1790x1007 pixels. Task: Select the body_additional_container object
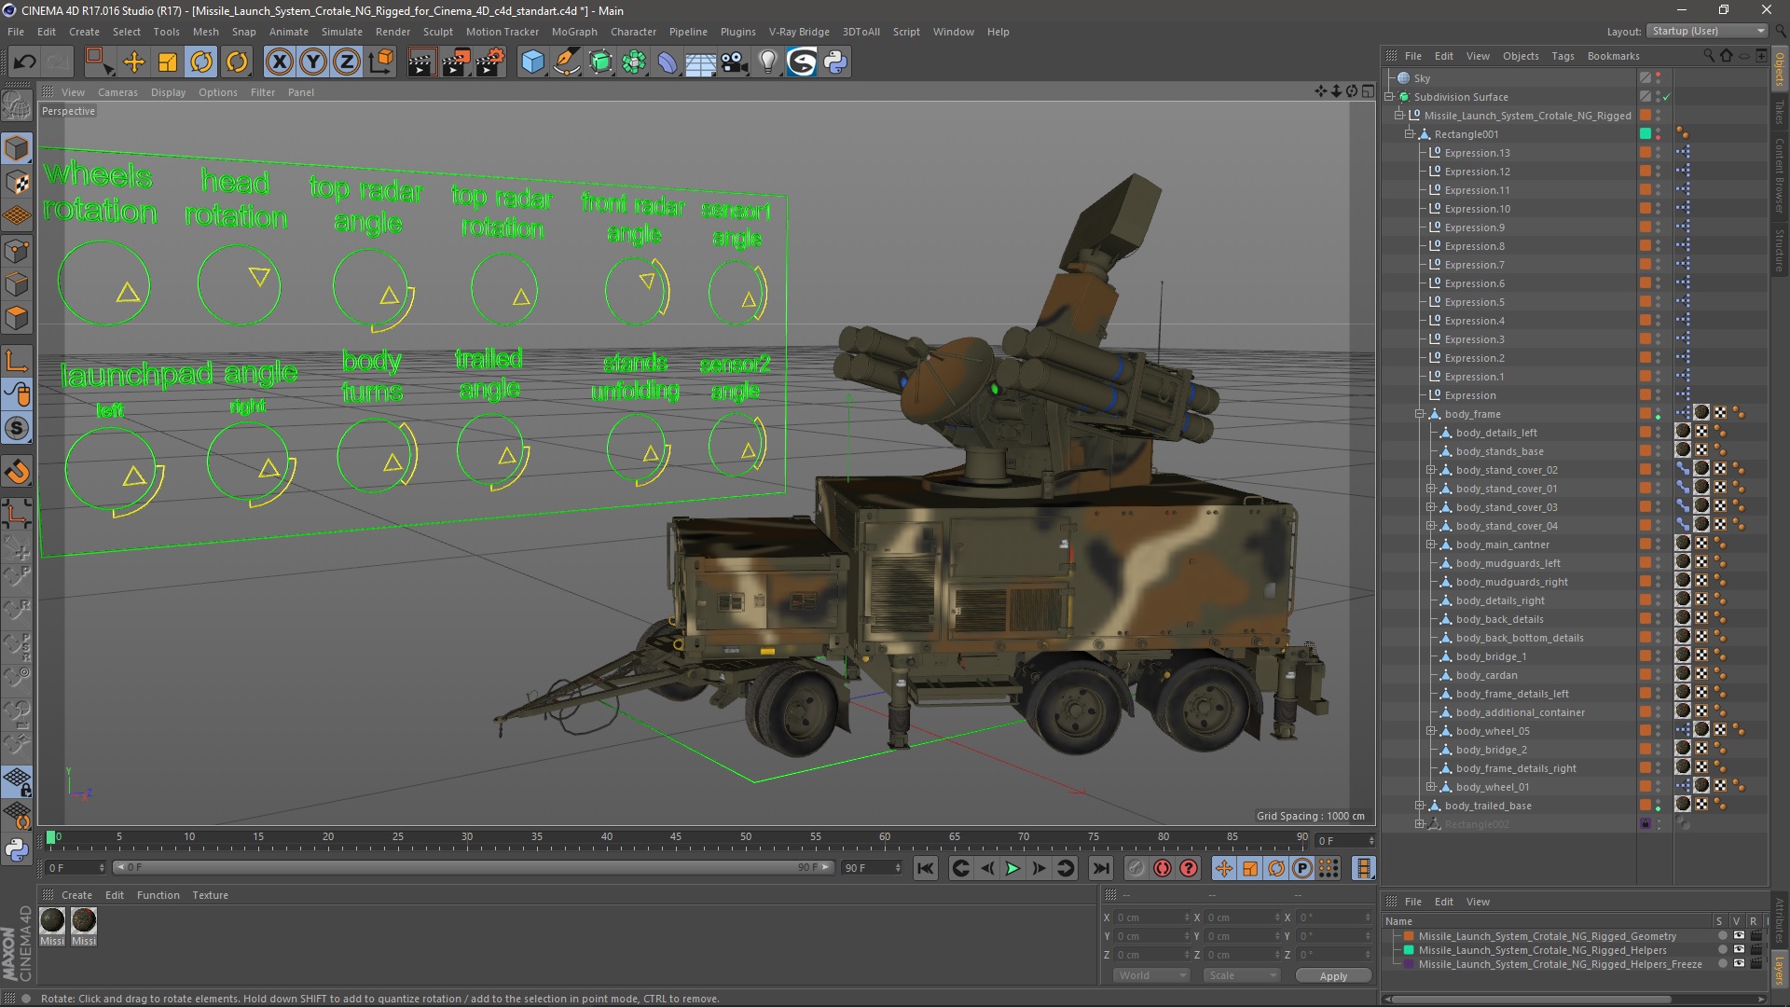pyautogui.click(x=1520, y=712)
